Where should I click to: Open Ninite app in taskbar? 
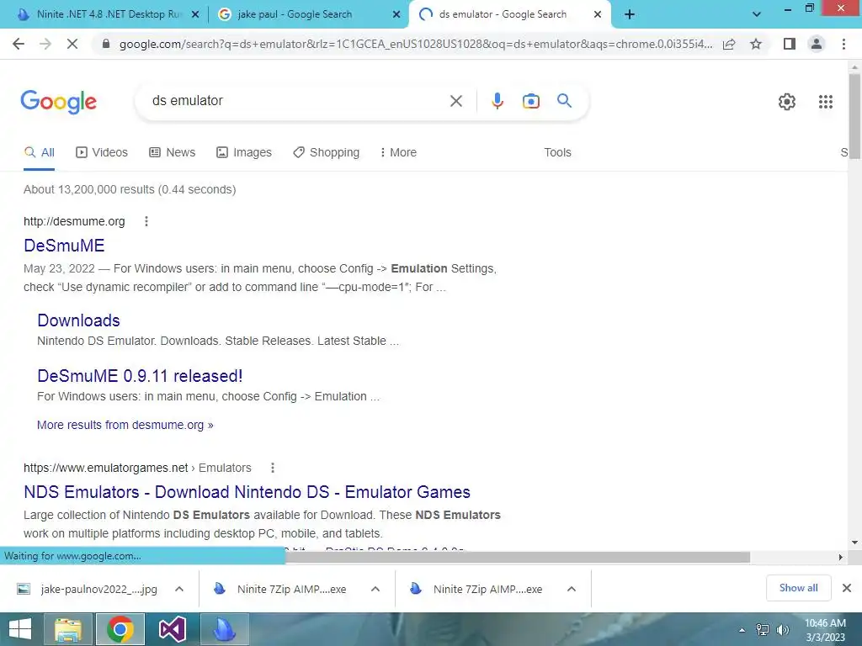[224, 629]
